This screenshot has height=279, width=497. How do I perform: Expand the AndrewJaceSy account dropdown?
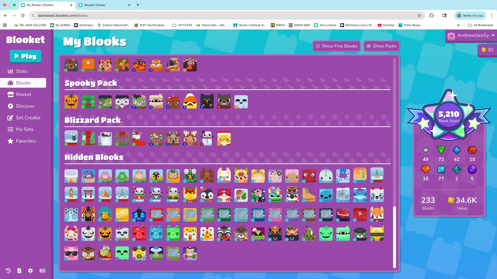point(471,35)
